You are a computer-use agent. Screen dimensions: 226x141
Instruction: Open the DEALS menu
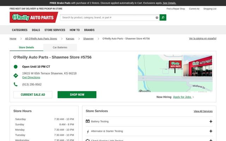point(36,30)
